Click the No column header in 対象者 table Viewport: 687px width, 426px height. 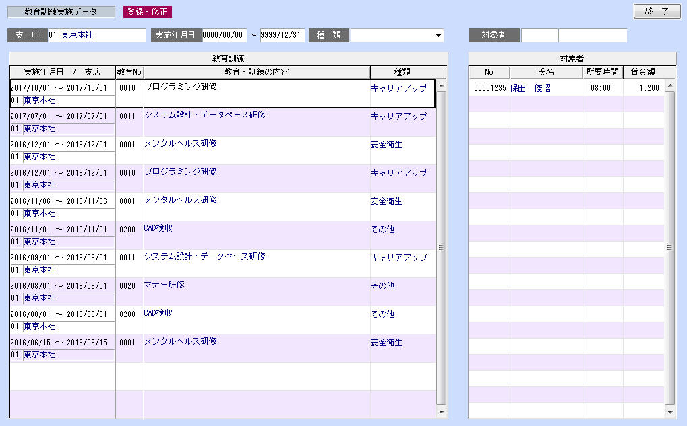click(x=489, y=72)
